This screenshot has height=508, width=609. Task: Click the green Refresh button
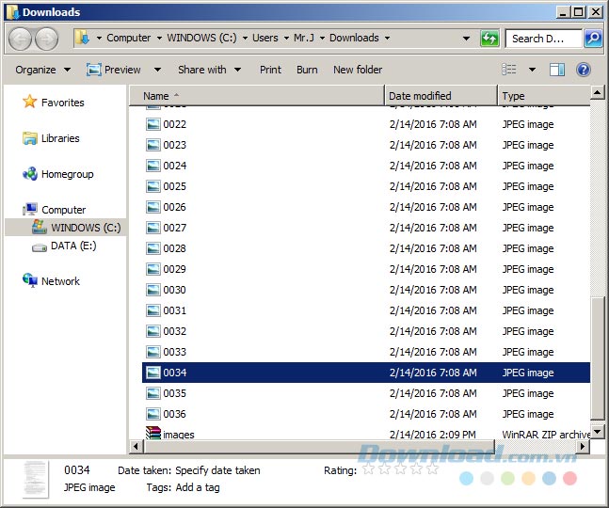click(x=489, y=39)
